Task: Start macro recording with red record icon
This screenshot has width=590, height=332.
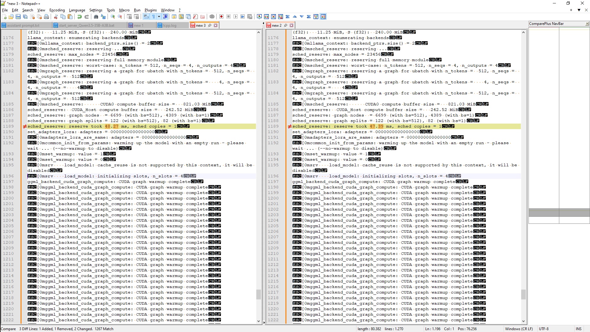Action: (x=221, y=17)
